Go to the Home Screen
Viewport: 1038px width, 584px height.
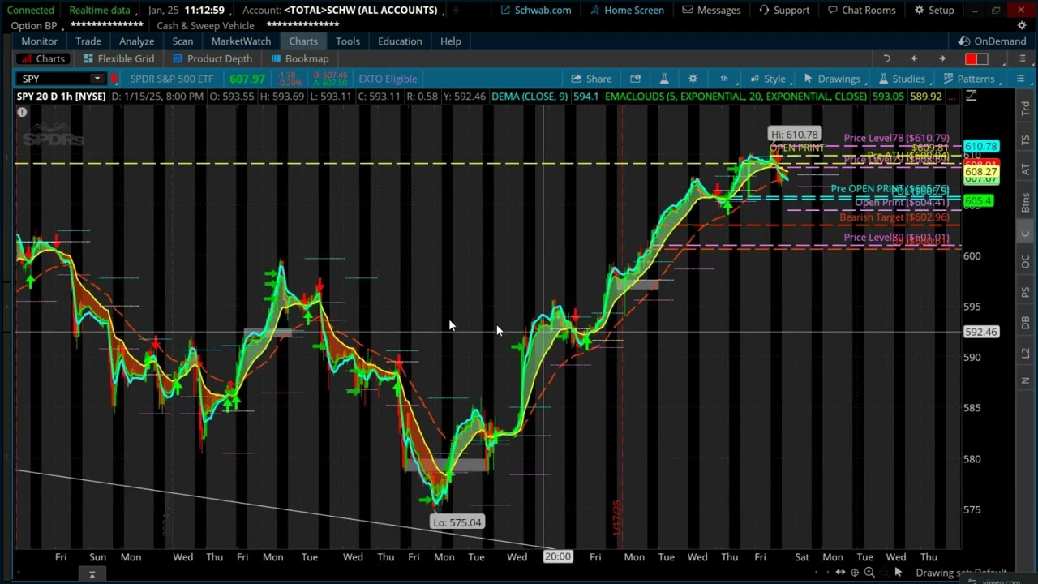(626, 10)
